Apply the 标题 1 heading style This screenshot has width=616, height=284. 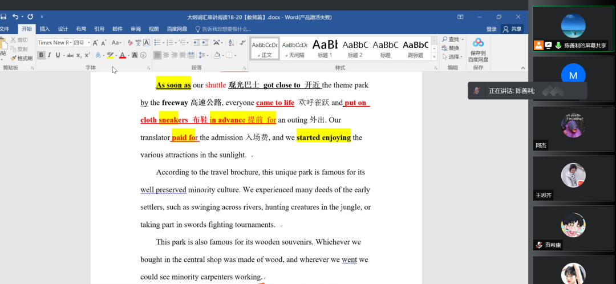[325, 48]
